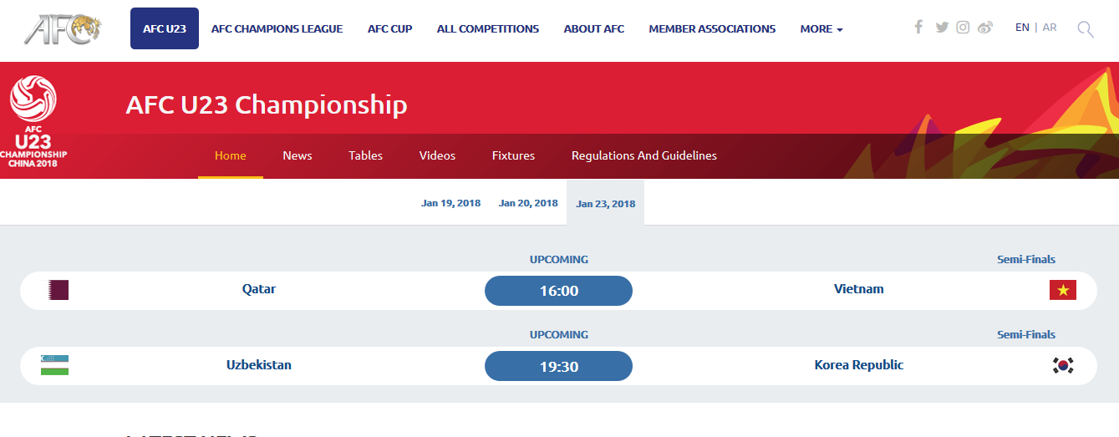This screenshot has width=1119, height=437.
Task: Select the Jan 23, 2018 date tab
Action: point(606,203)
